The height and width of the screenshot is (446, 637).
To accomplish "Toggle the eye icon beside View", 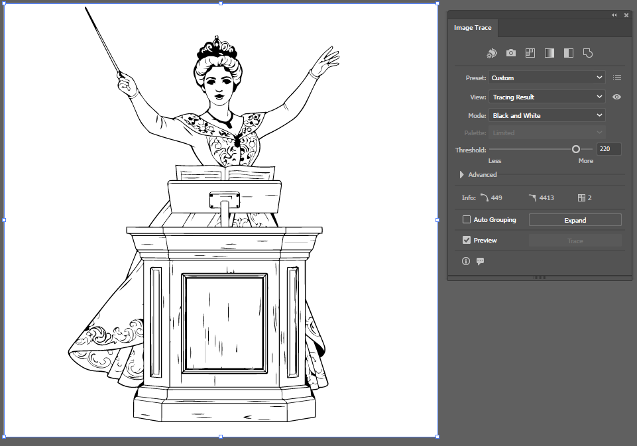I will [617, 97].
